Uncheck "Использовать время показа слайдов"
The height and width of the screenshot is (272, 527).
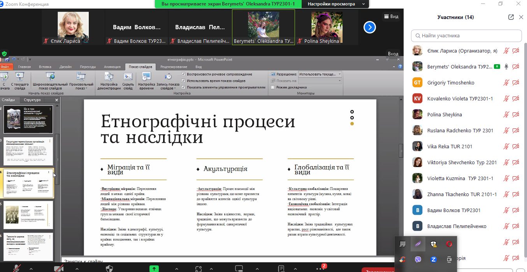pos(184,81)
